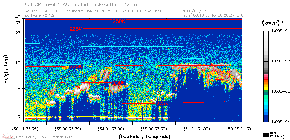The height and width of the screenshot is (140, 290).
Task: Click the 'invalid missing' legend text
Action: tap(277, 134)
